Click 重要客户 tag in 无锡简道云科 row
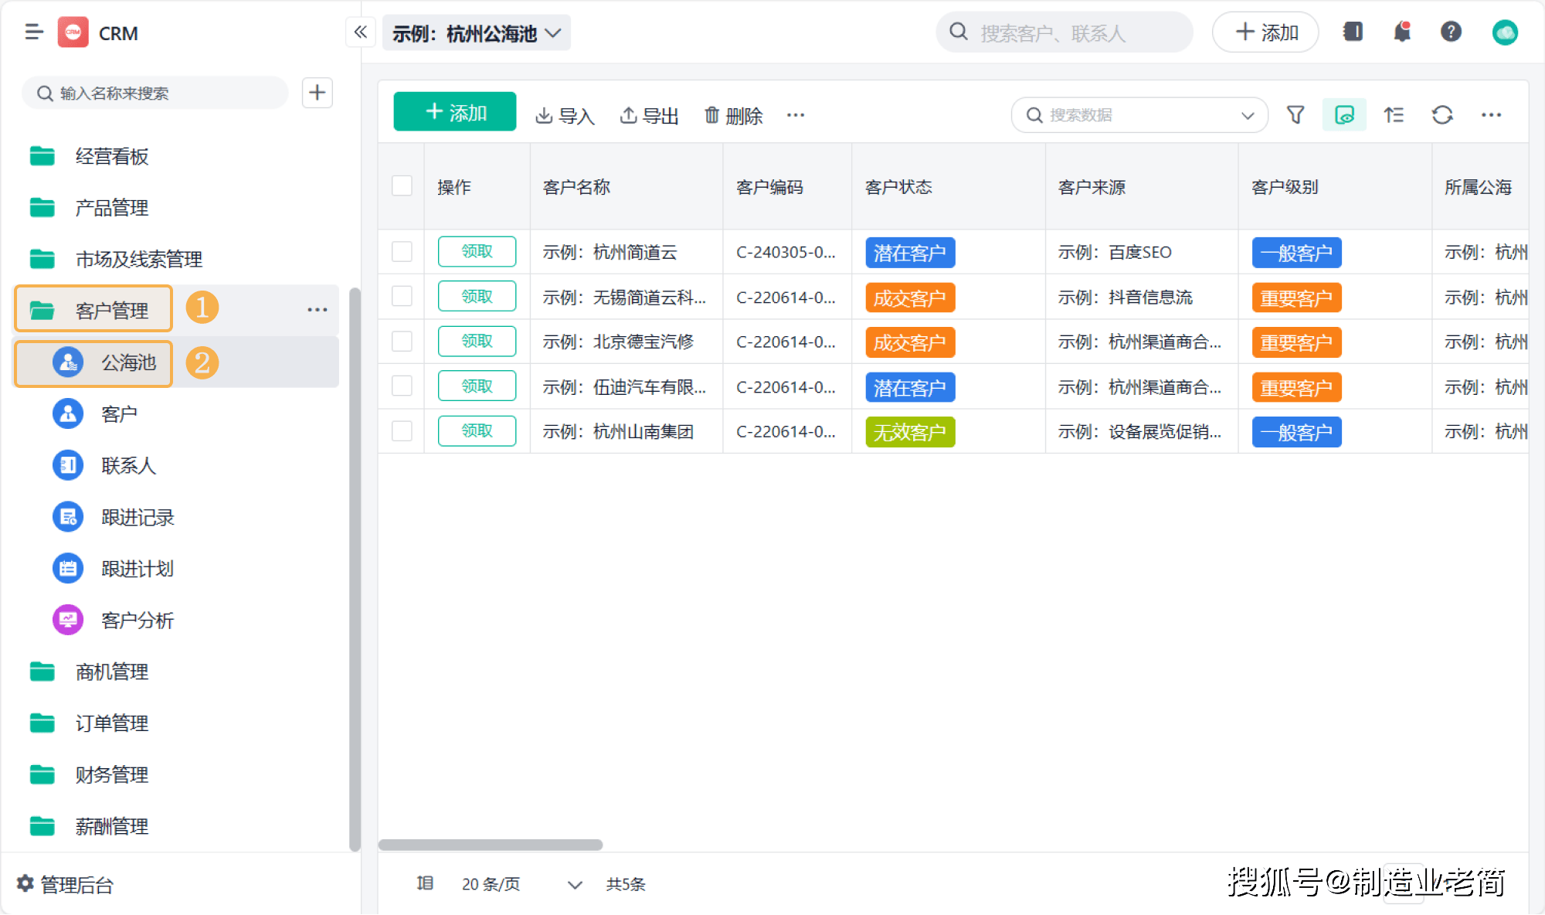Screen dimensions: 1545x915 (1296, 298)
